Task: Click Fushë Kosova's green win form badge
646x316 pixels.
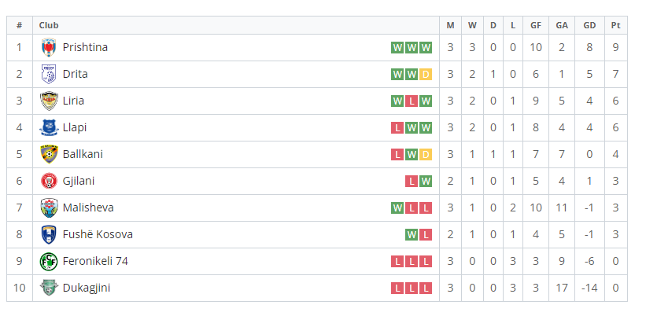Action: (412, 235)
